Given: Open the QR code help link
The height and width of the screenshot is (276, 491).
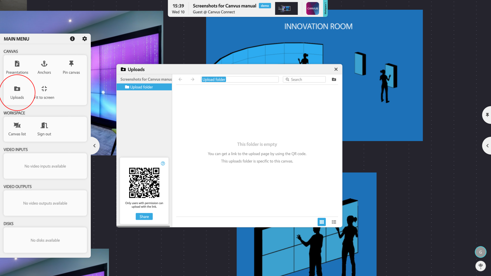Looking at the screenshot, I should 163,163.
